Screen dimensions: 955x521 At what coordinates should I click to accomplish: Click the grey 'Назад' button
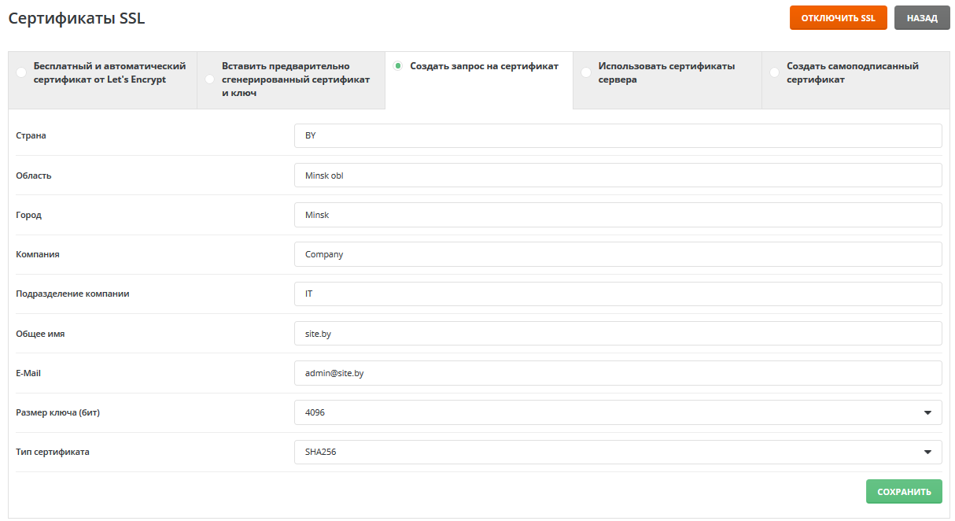(922, 18)
